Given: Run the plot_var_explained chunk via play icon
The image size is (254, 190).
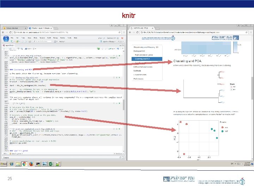Looking at the screenshot, I should click(x=119, y=129).
